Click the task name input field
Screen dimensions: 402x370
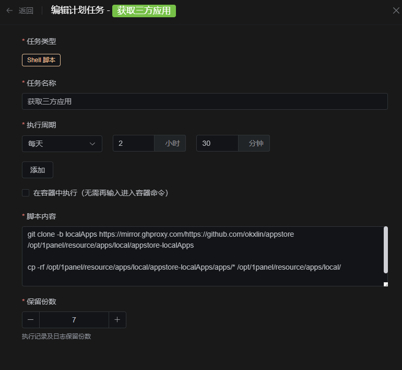(205, 101)
